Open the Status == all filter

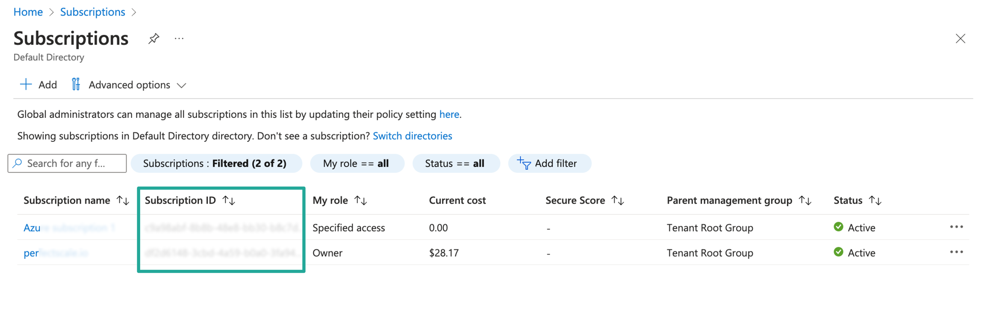click(455, 163)
